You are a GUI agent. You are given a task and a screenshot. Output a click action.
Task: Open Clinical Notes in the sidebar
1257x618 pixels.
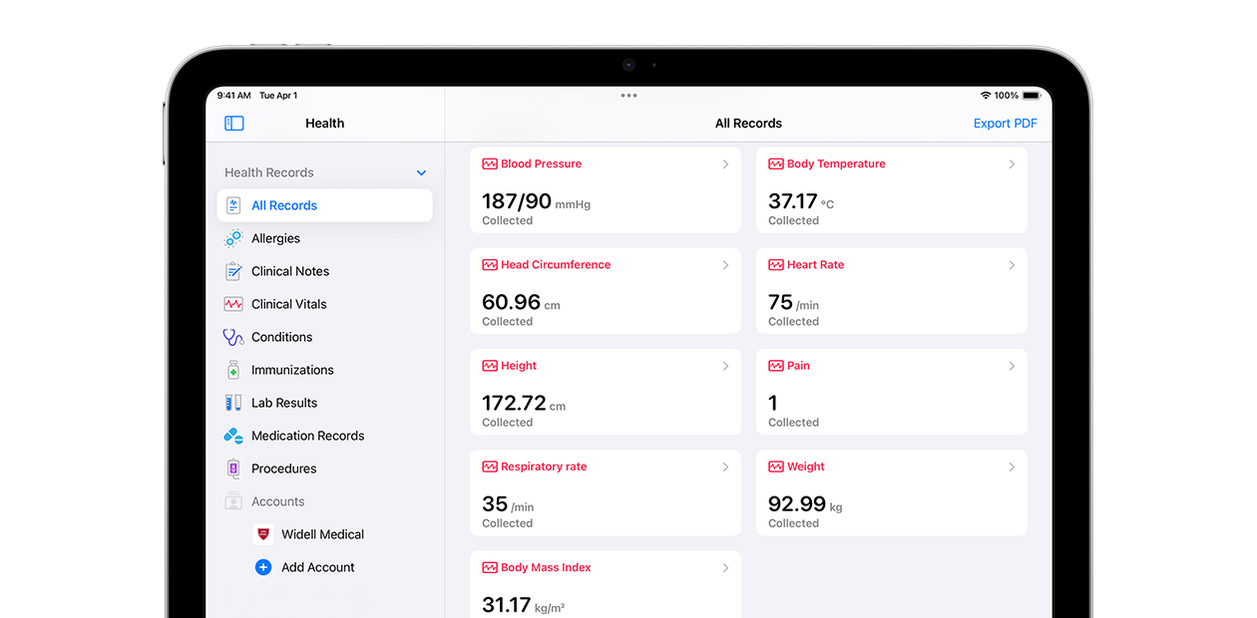coord(293,271)
